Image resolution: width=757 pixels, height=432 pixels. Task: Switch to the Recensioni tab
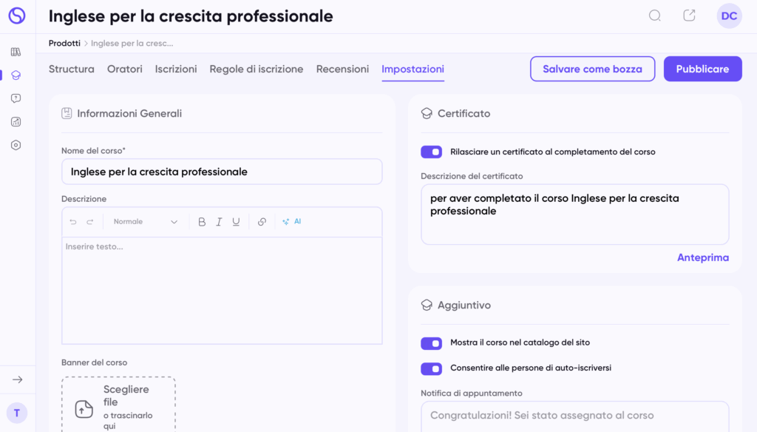pos(342,69)
